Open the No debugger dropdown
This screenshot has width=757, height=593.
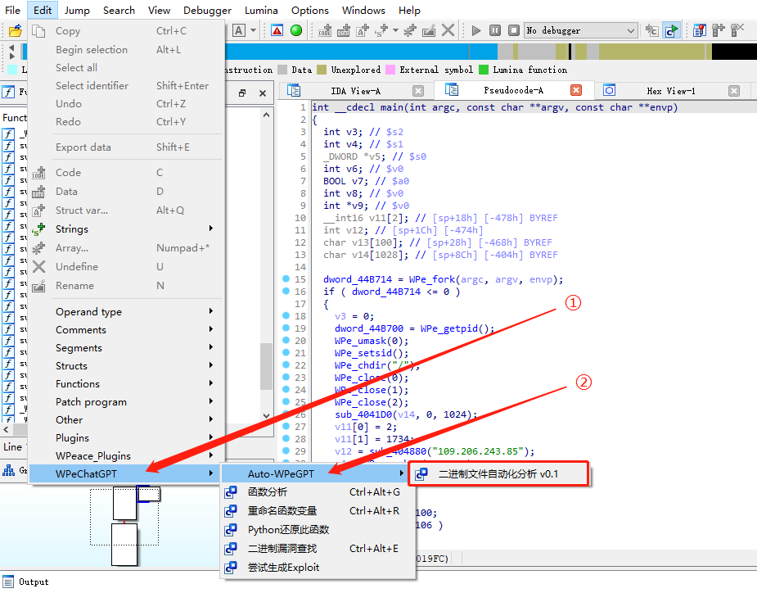coord(630,30)
